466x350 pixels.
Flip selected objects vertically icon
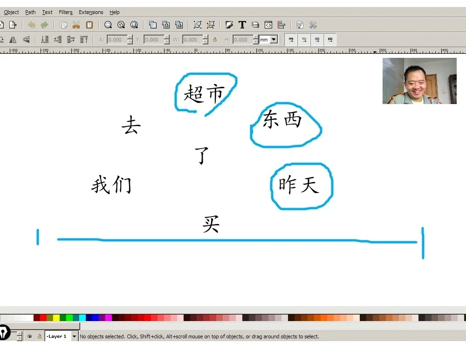click(x=26, y=40)
